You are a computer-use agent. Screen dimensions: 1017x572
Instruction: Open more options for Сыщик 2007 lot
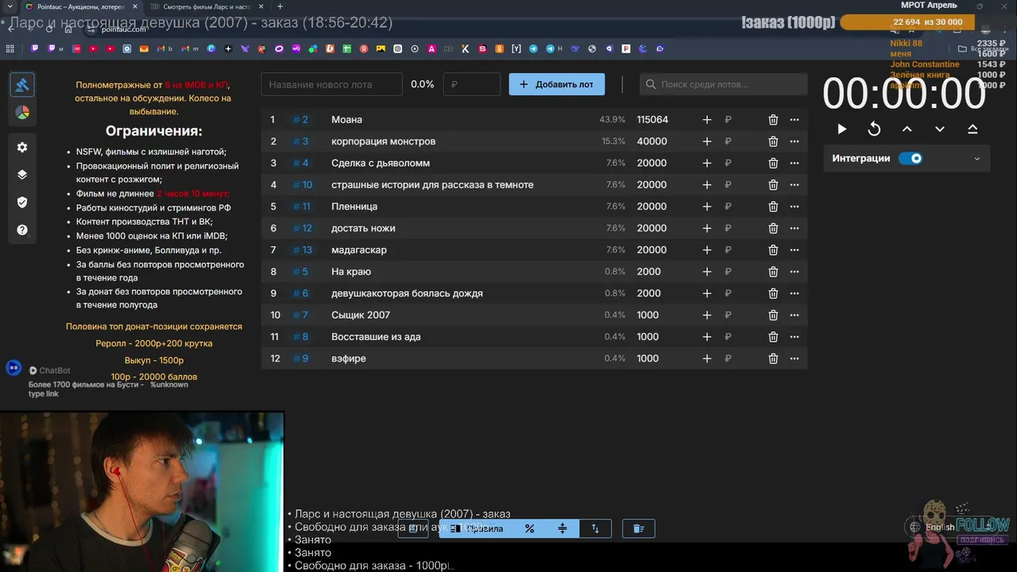[x=795, y=315]
